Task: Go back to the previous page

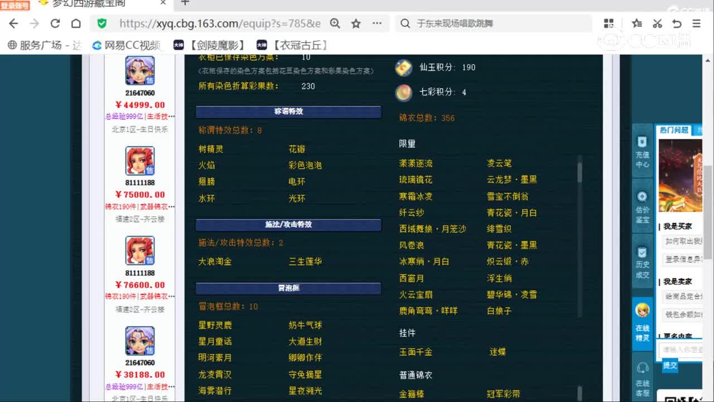Action: [x=14, y=23]
